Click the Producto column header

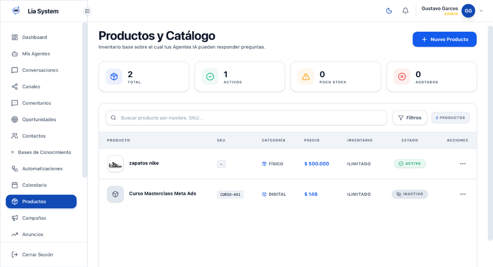pyautogui.click(x=118, y=140)
